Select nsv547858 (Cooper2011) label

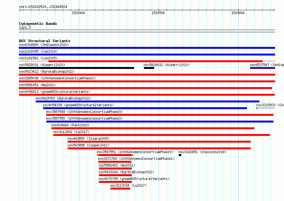pyautogui.click(x=88, y=145)
